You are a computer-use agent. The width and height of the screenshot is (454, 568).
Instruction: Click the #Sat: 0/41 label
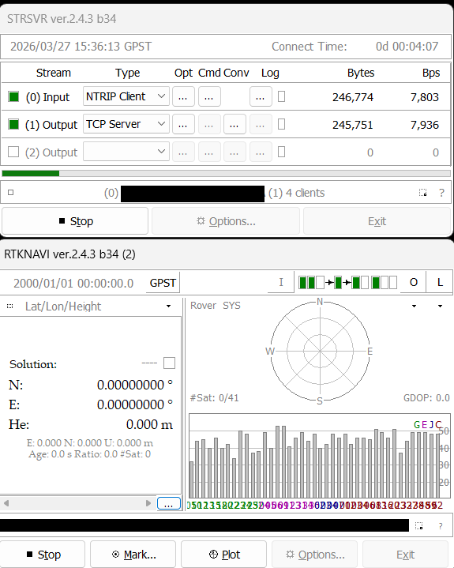[x=214, y=397]
